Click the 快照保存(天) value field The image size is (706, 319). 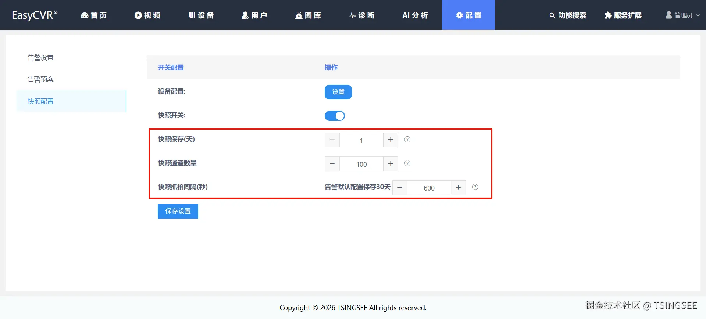361,140
